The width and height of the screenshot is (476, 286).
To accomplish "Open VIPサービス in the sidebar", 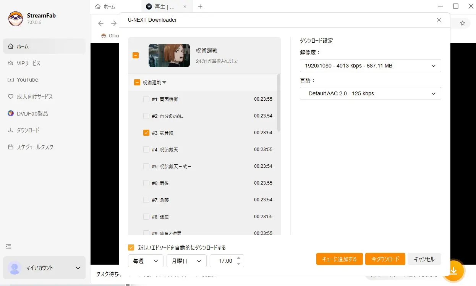I will pyautogui.click(x=44, y=63).
